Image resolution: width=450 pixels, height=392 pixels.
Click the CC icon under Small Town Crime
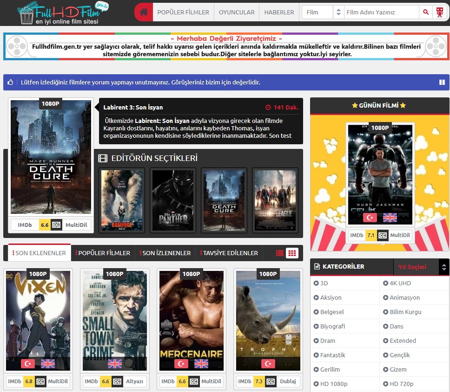click(117, 381)
